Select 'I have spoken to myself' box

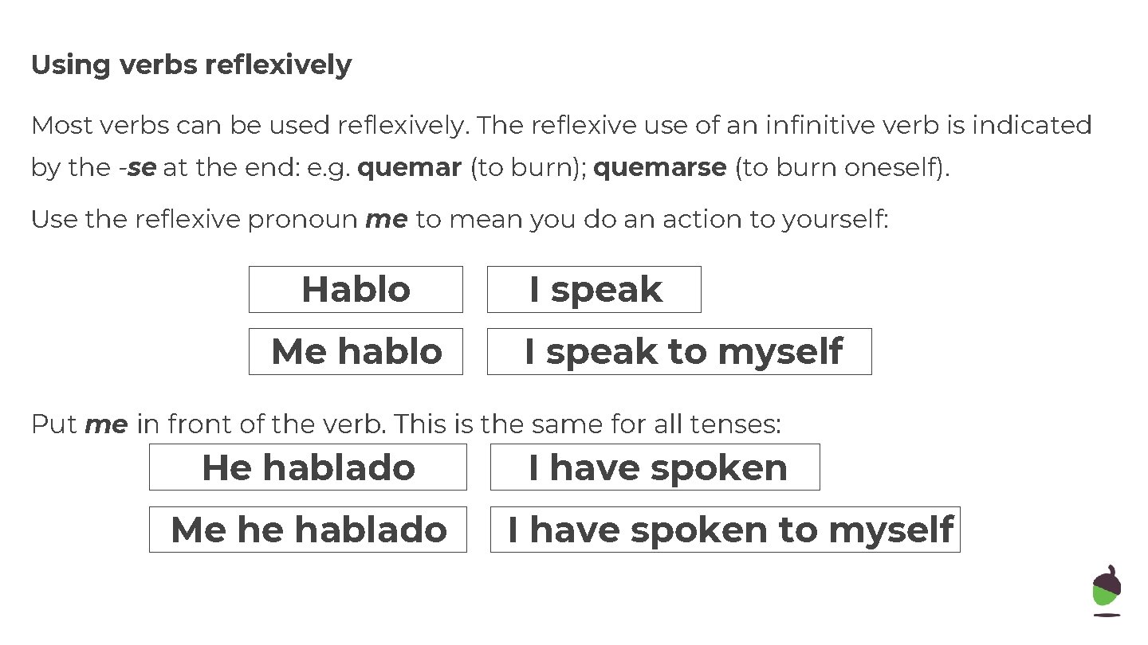click(x=725, y=529)
